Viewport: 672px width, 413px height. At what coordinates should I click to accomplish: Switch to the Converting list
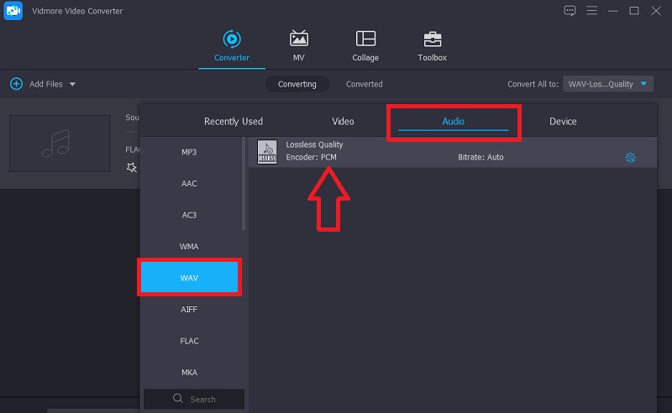(297, 84)
